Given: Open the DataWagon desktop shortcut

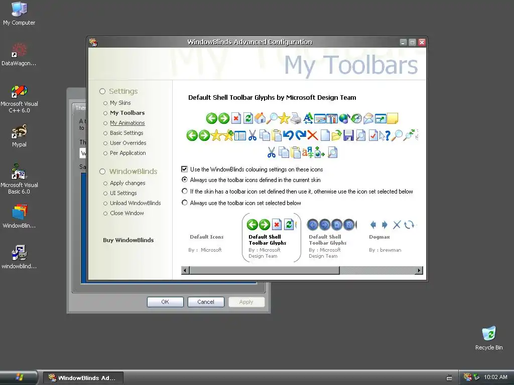Looking at the screenshot, I should pos(19,54).
